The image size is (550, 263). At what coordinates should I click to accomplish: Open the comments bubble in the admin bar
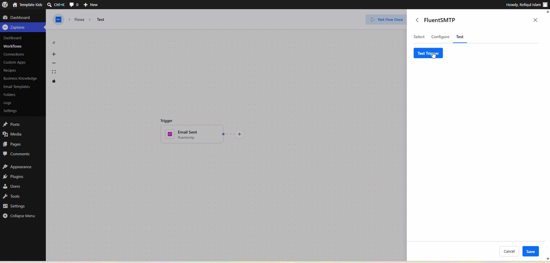coord(74,4)
